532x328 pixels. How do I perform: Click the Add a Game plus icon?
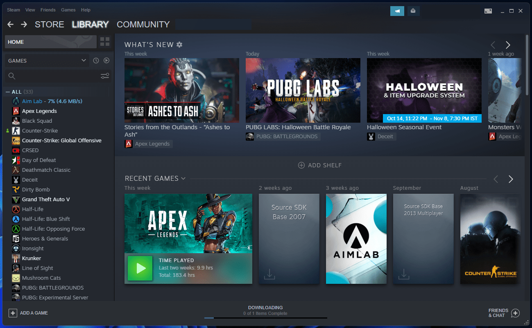[13, 313]
